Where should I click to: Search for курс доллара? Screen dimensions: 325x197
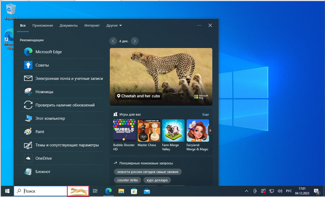pos(157,180)
